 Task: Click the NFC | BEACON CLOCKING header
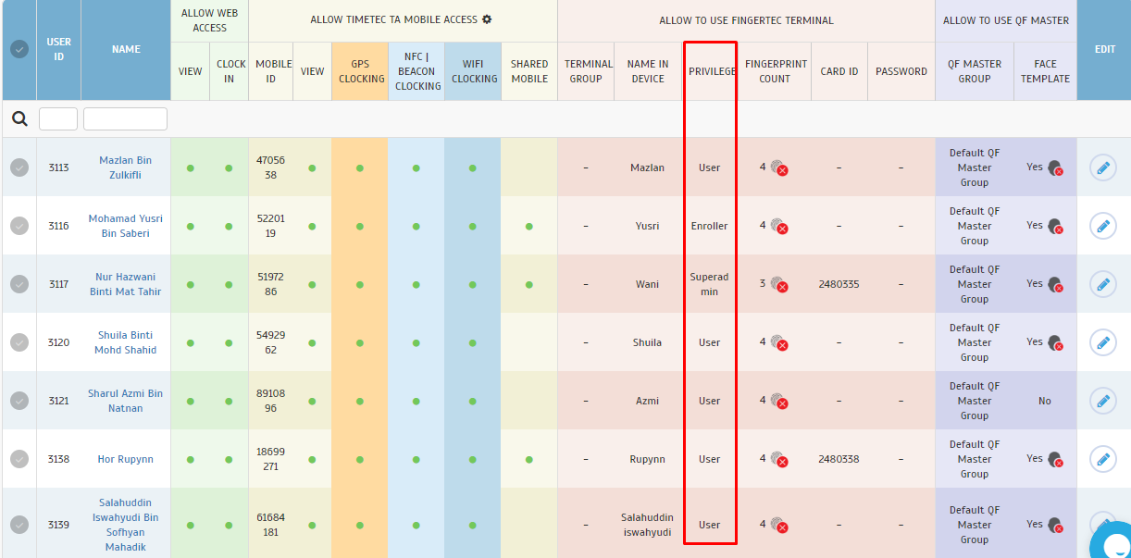tap(417, 71)
